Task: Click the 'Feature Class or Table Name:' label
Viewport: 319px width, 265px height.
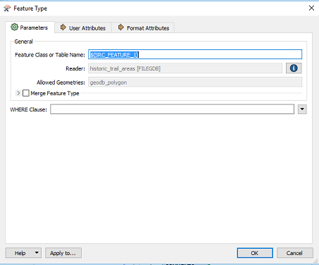Action: 50,55
